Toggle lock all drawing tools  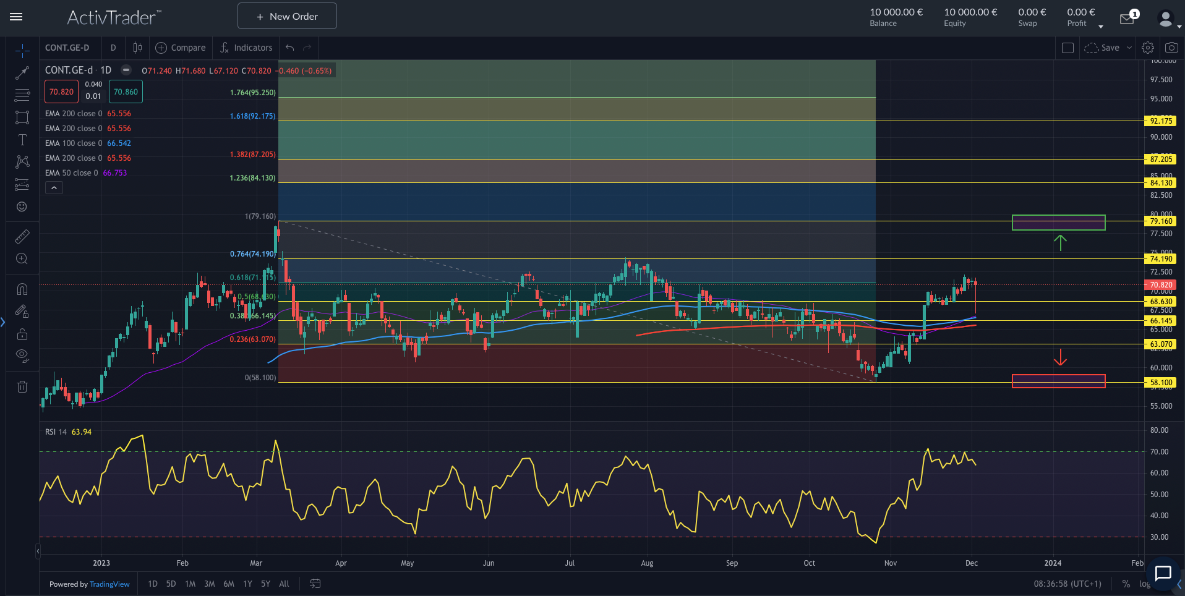click(x=22, y=334)
